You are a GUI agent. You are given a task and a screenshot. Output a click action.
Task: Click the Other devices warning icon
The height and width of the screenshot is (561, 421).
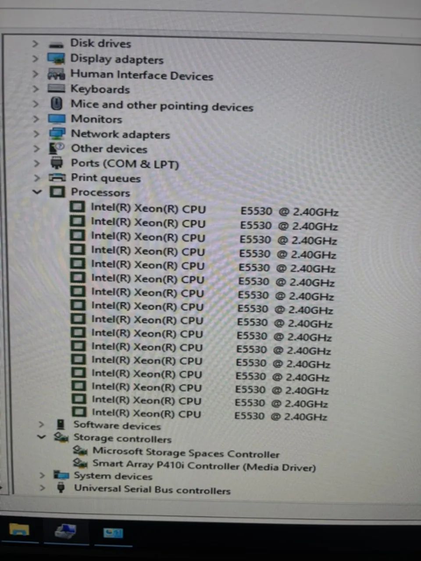tap(57, 148)
